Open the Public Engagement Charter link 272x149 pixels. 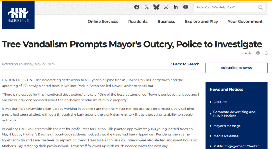click(x=236, y=146)
